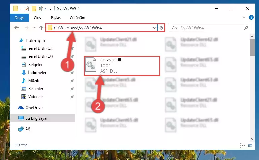
Task: Click the Properties icon in quick access toolbar
Action: point(26,8)
